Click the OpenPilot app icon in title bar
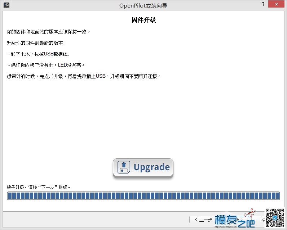 [x=6, y=5]
